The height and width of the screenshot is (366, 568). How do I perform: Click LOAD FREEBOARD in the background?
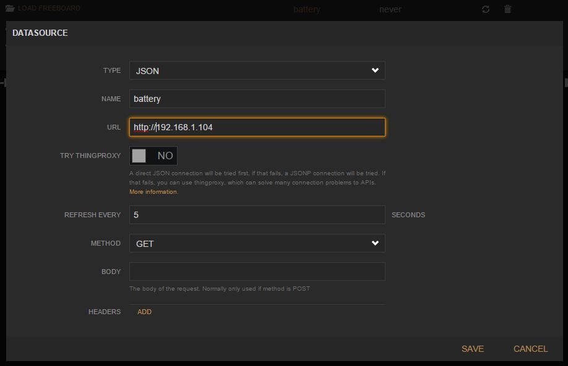49,8
